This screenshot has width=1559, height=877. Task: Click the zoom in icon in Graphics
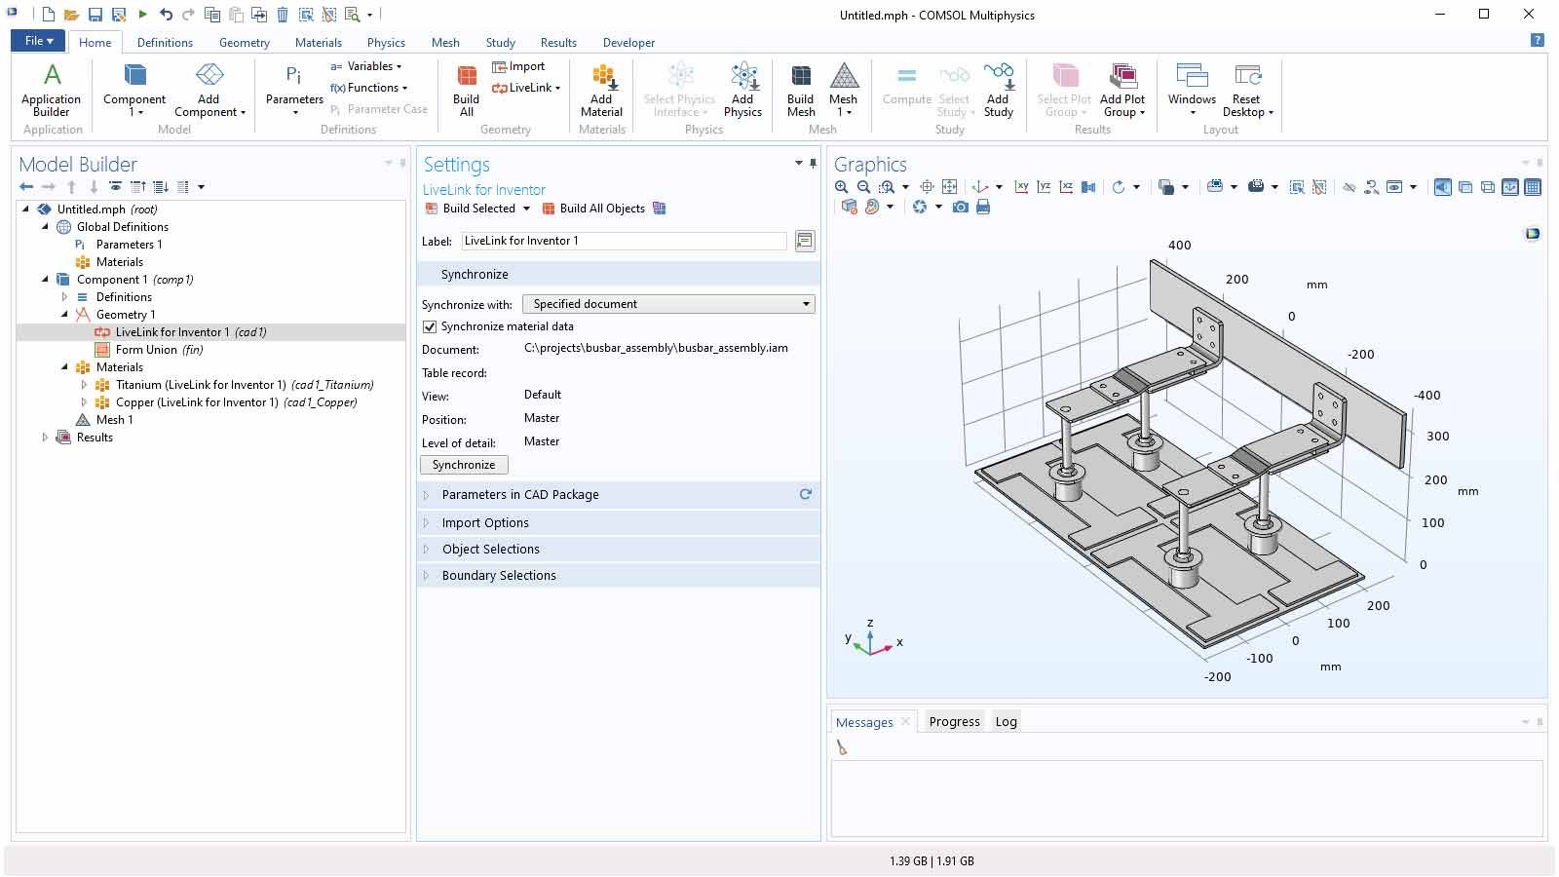click(x=842, y=187)
